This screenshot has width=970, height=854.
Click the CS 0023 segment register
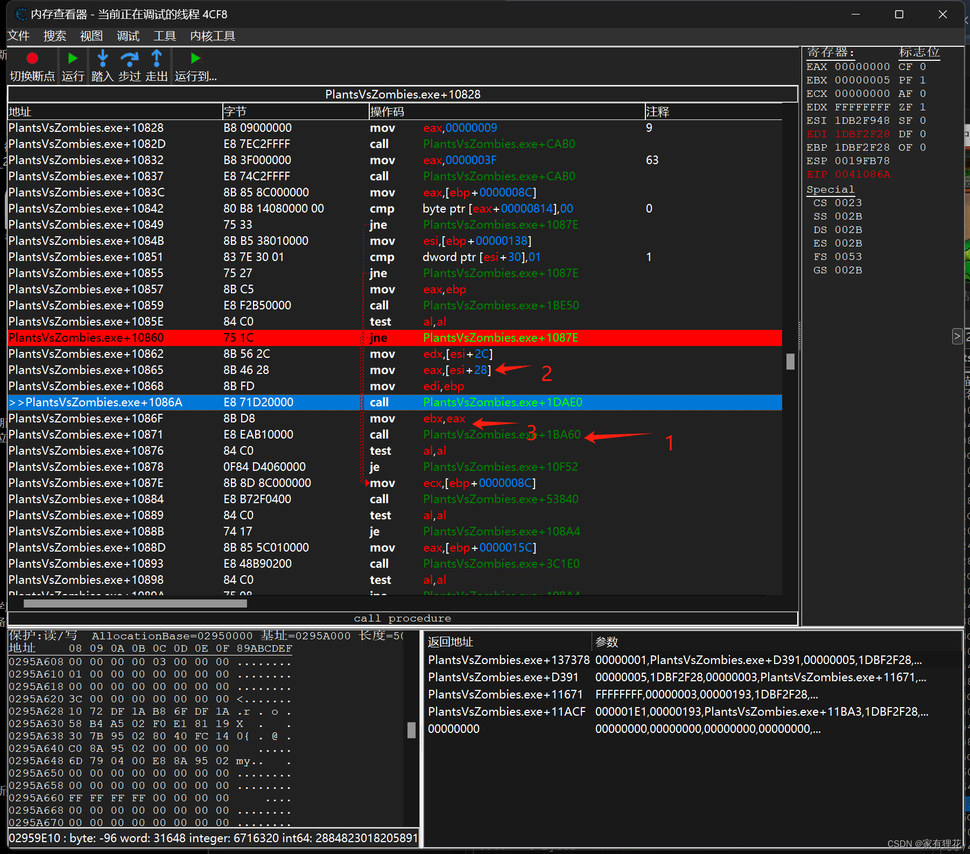pos(838,203)
